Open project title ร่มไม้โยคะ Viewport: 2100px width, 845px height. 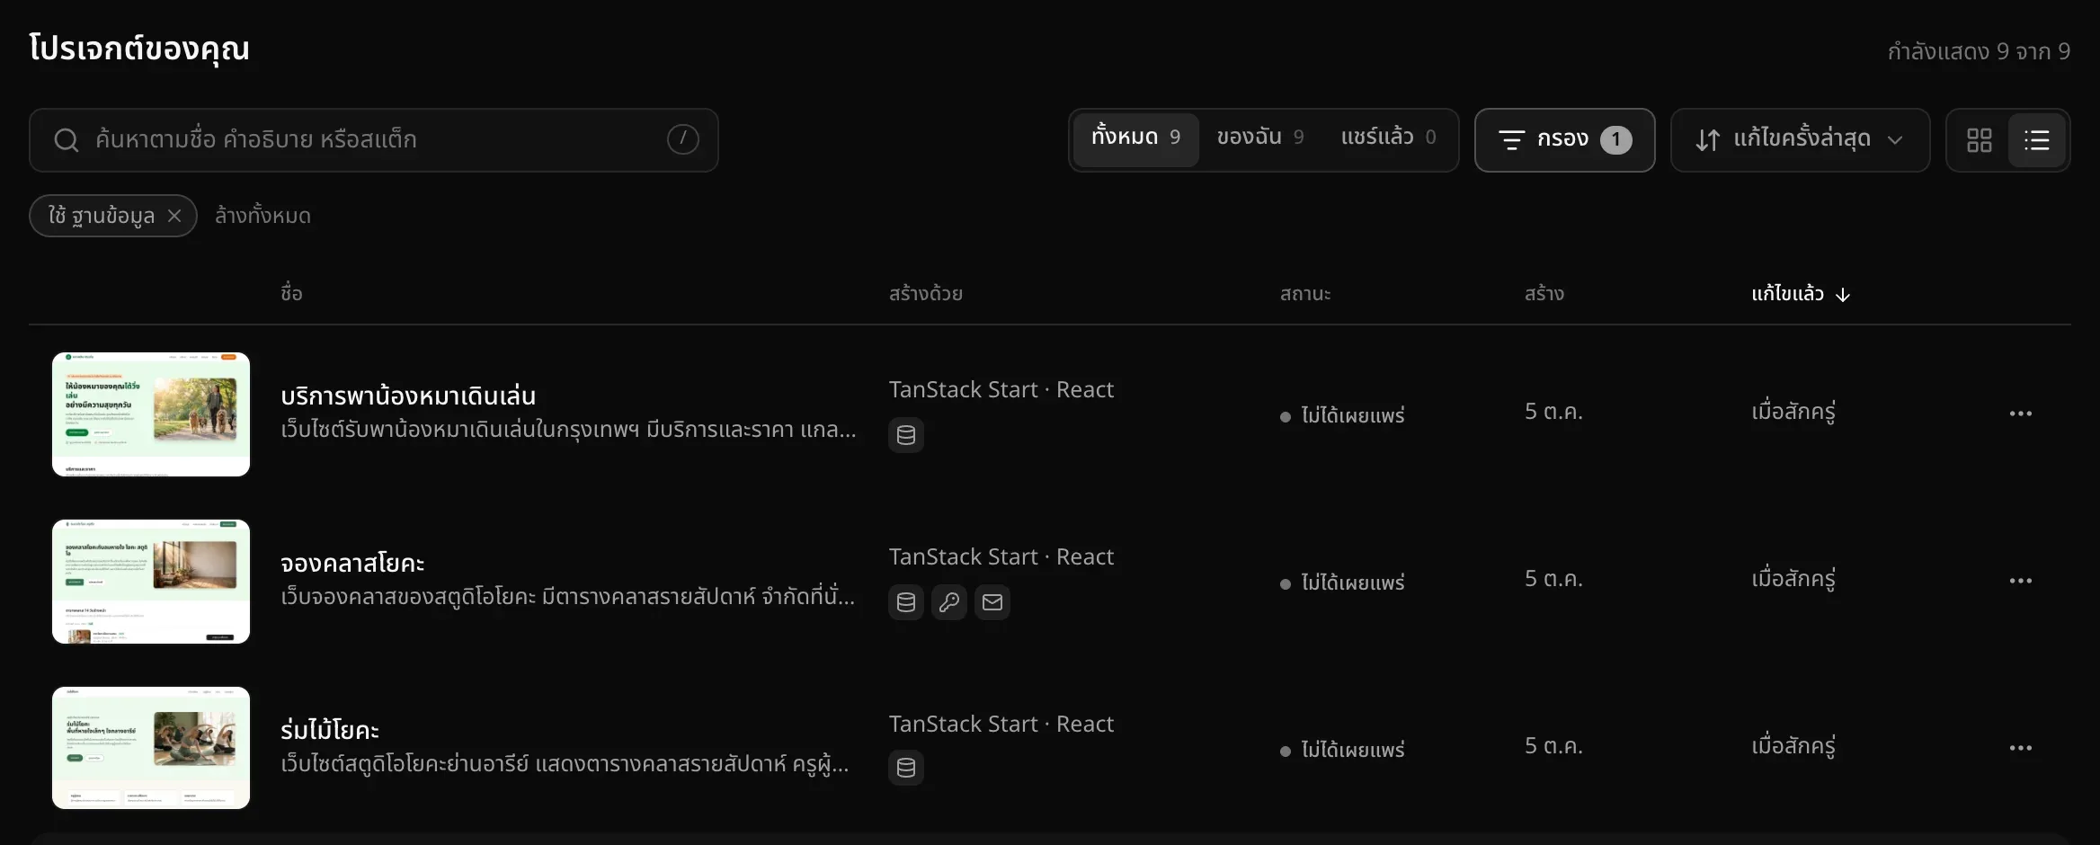(330, 729)
